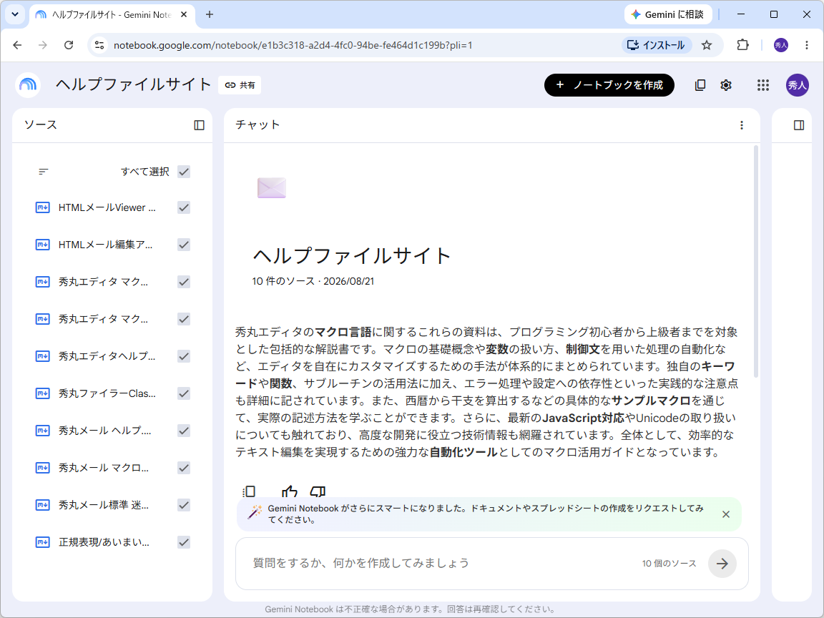Open the チャット panel three-dot menu
The width and height of the screenshot is (824, 618).
(x=742, y=125)
